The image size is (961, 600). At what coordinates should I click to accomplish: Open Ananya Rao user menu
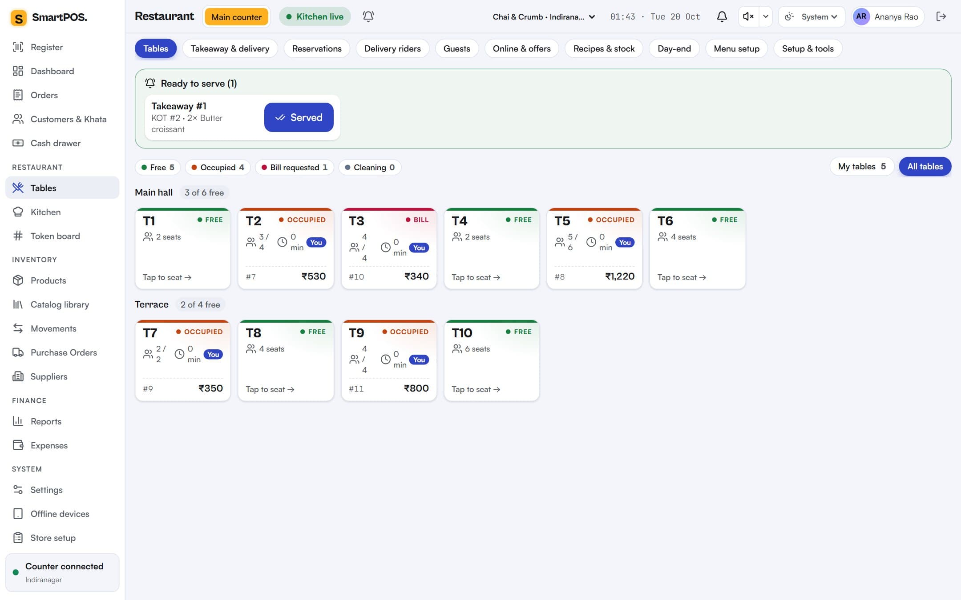coord(888,17)
